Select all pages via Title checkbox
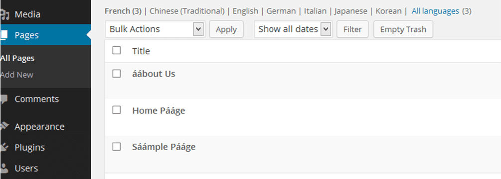 pyautogui.click(x=117, y=50)
